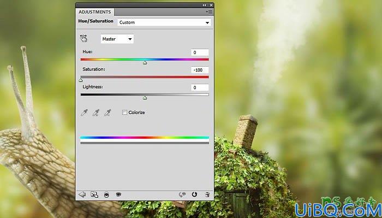View previous state icon
The height and width of the screenshot is (218, 382).
coord(182,195)
